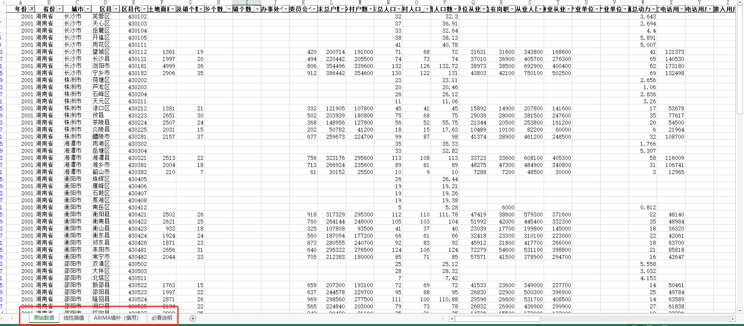Screen dimensions: 744x326
Task: Click the horizontal scrollbar left arrow
Action: [452, 319]
